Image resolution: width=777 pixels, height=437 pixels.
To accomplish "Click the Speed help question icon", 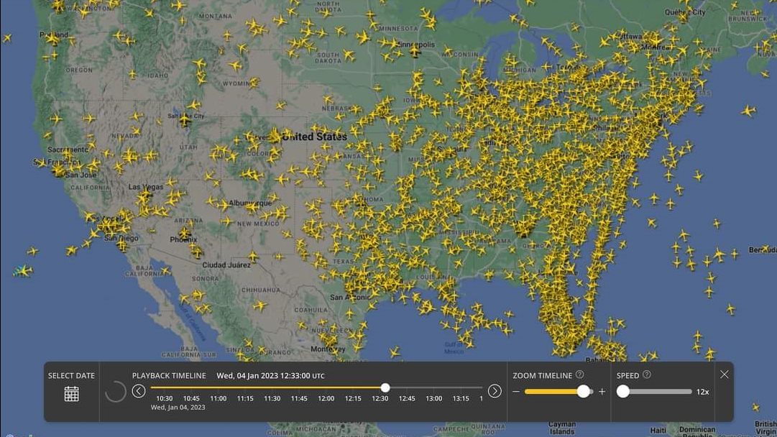I will pos(646,374).
